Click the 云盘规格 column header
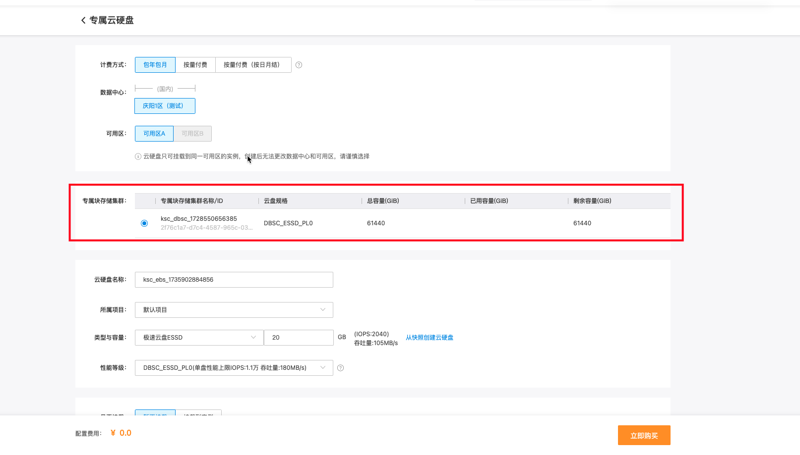Image resolution: width=800 pixels, height=455 pixels. (x=276, y=201)
